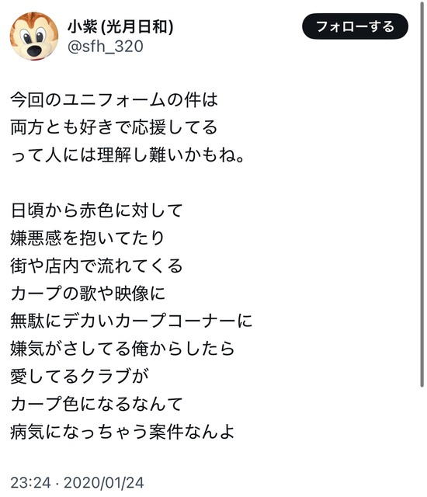Click the line って人には理解し難いかもね。

click(127, 155)
